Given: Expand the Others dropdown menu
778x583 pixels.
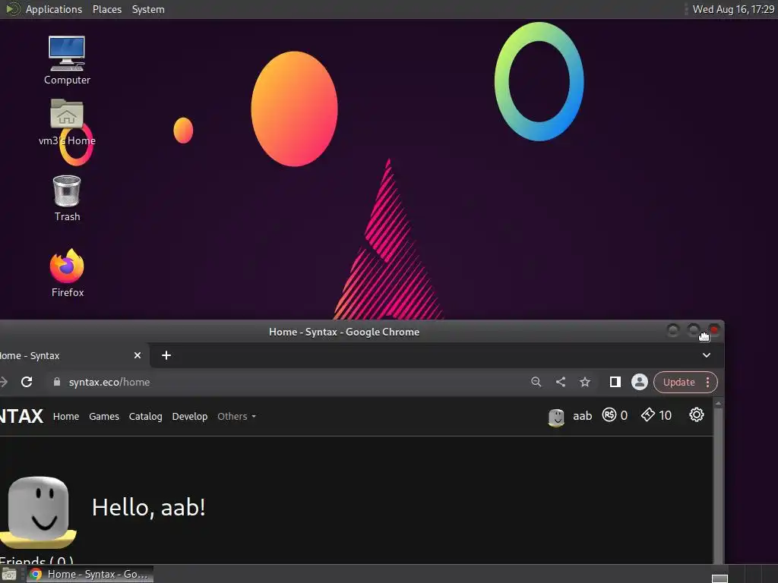Looking at the screenshot, I should (x=237, y=417).
